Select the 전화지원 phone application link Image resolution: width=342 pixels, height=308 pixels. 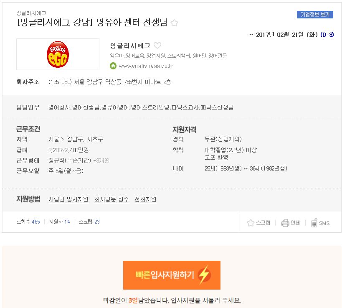coord(145,199)
